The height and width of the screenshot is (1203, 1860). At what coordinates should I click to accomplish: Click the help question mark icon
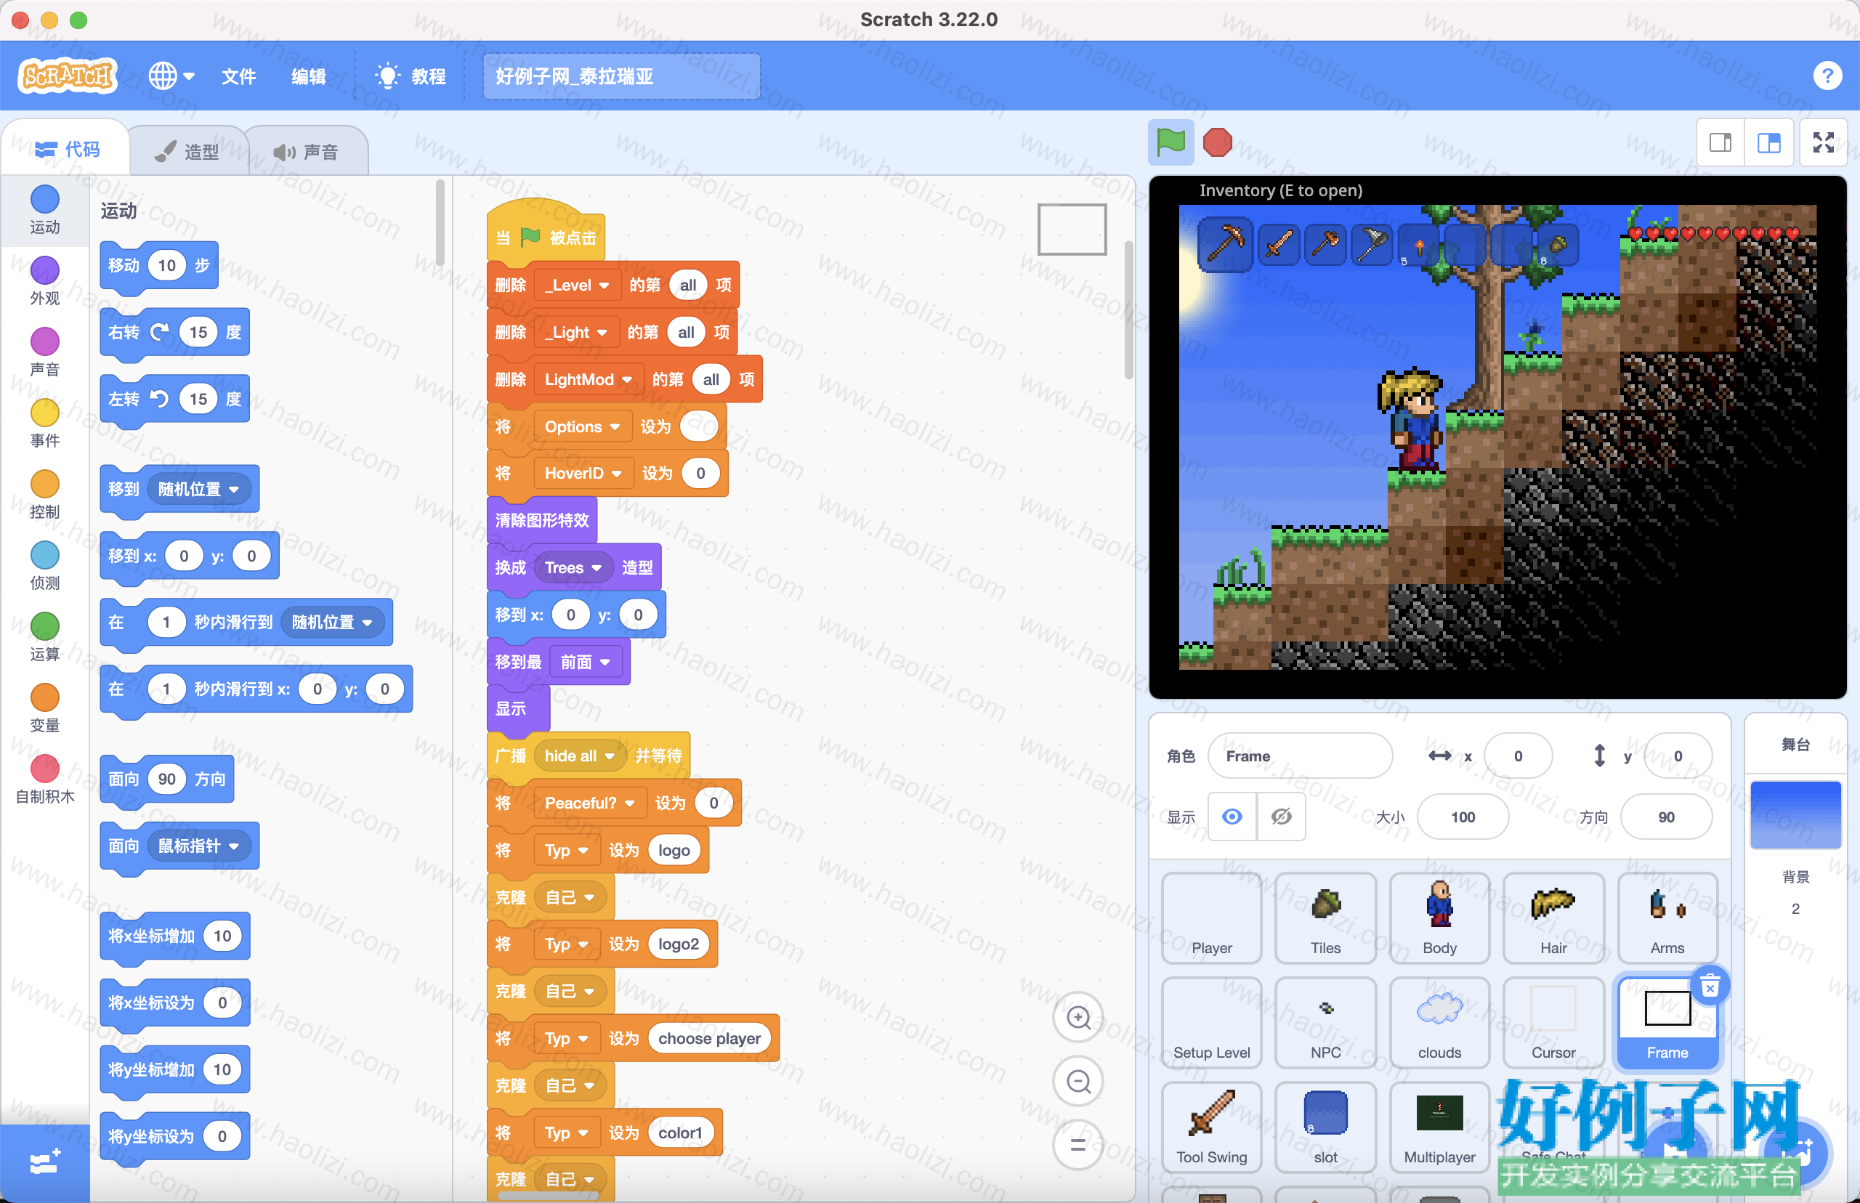point(1827,76)
